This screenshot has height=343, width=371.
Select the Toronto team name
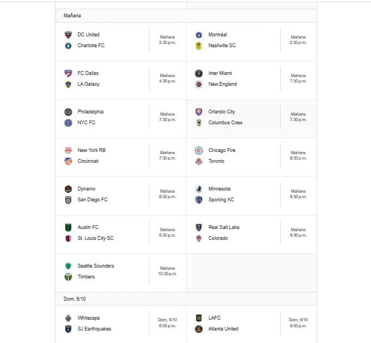point(216,161)
